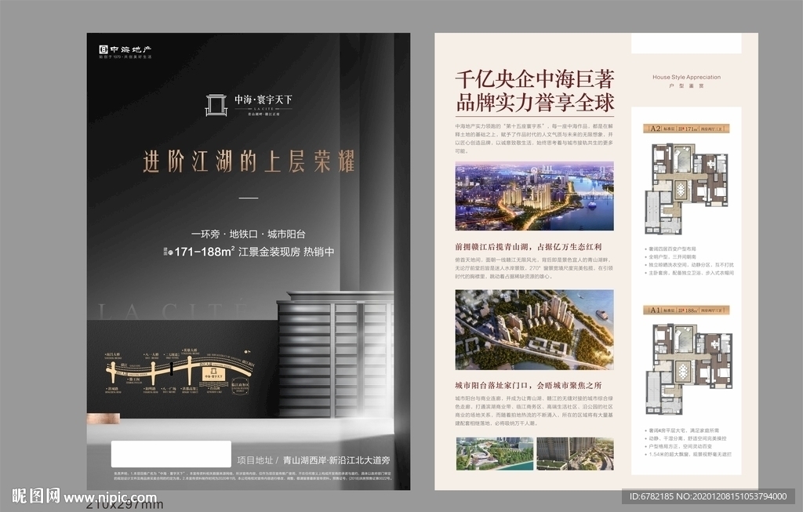Viewport: 803px width, 512px height.
Task: Click the compass icon on the location map
Action: click(x=247, y=352)
